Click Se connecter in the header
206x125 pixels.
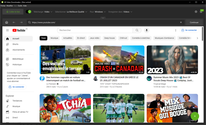coord(189,30)
